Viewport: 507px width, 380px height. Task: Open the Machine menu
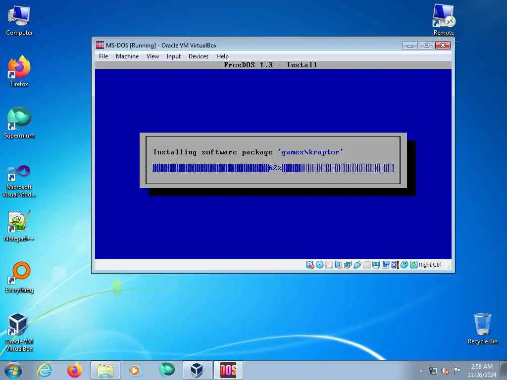pos(127,56)
